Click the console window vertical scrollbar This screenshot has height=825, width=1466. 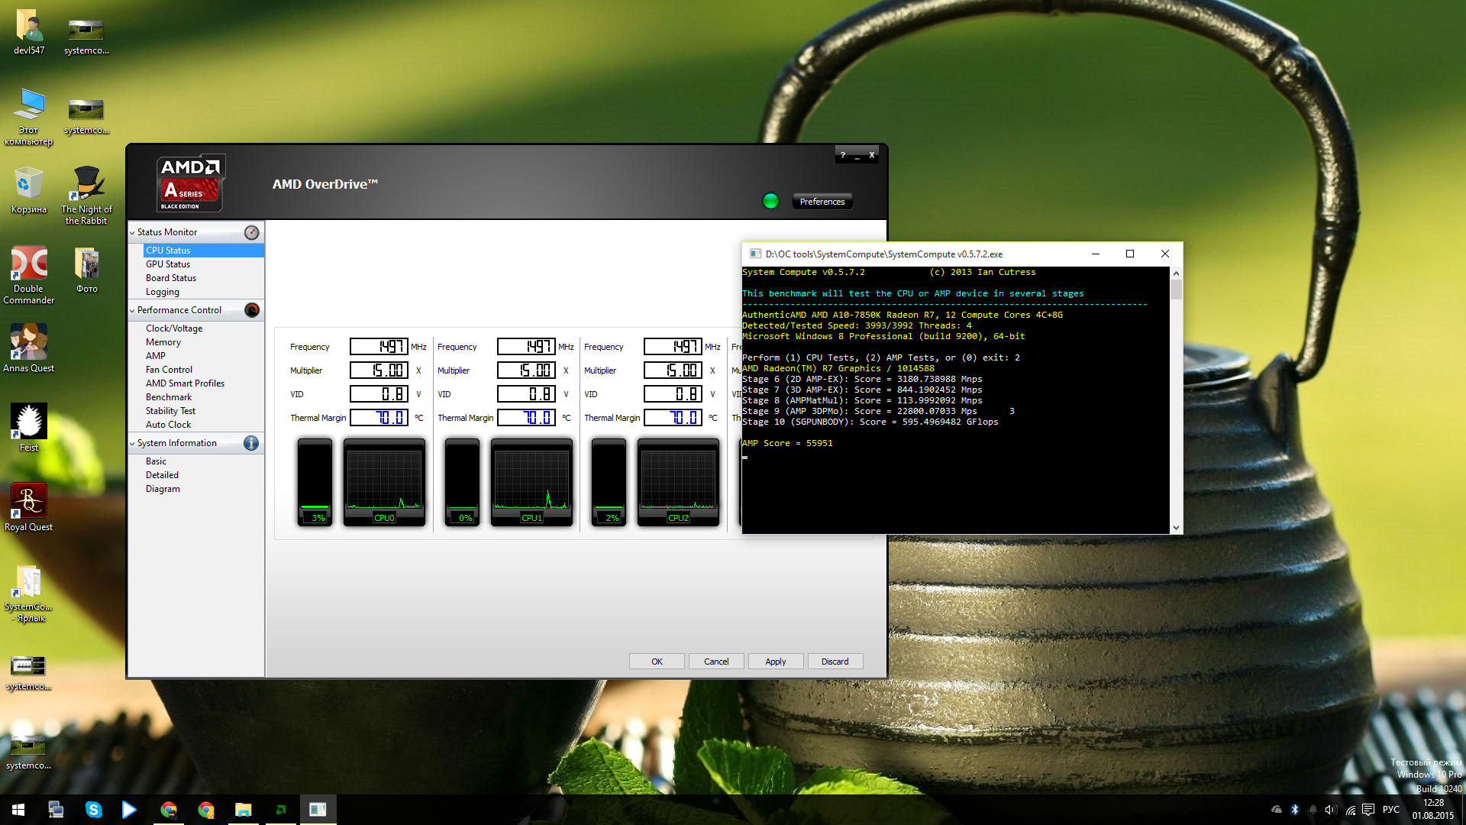(1176, 397)
